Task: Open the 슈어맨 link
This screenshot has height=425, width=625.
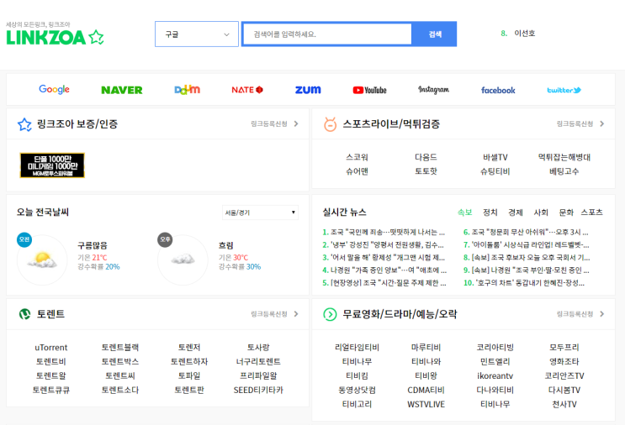Action: click(358, 171)
